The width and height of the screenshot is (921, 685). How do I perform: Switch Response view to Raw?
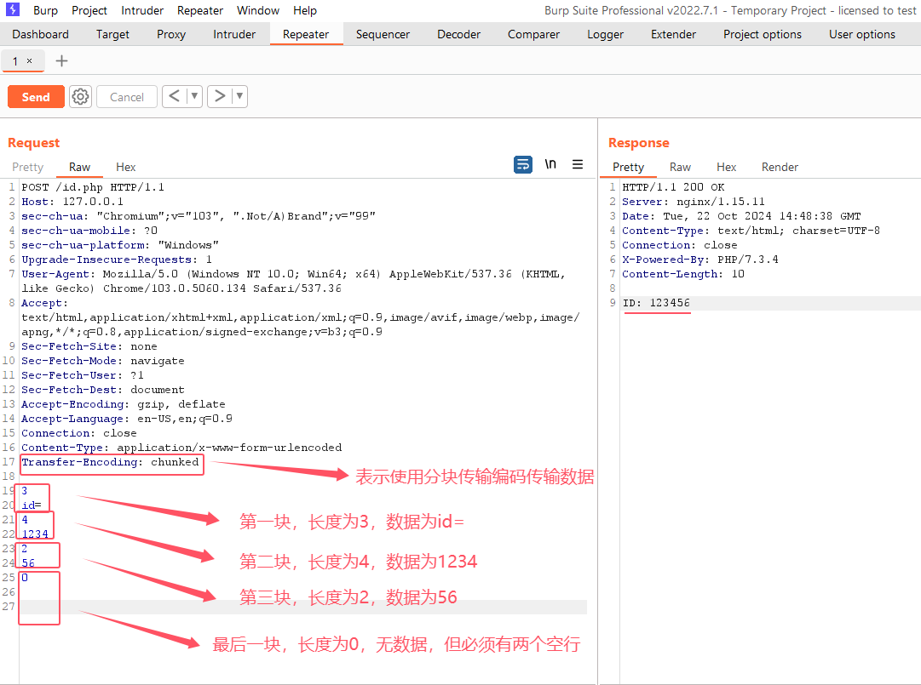[x=680, y=167]
